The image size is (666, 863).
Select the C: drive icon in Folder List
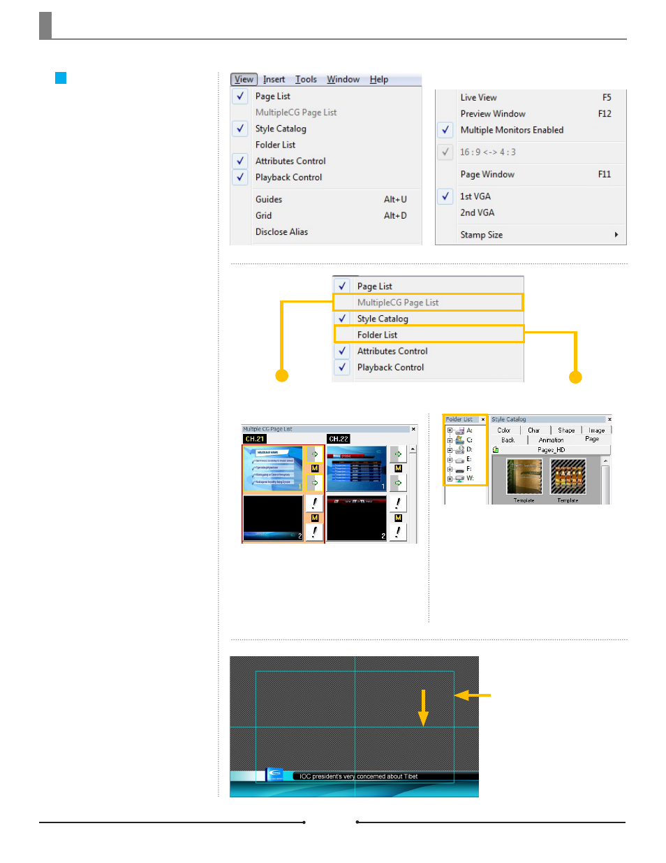pos(460,440)
